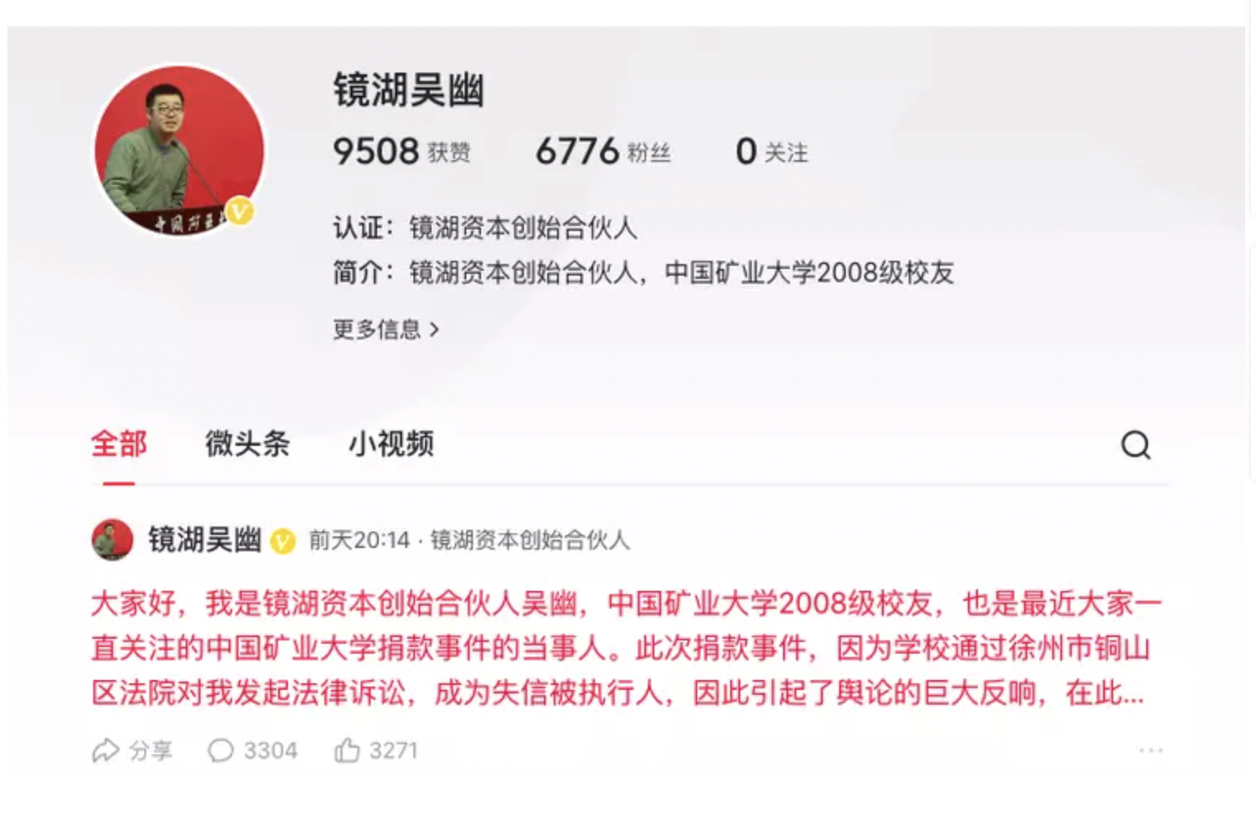The height and width of the screenshot is (817, 1256).
Task: Click the 3271 likes count
Action: 394,750
